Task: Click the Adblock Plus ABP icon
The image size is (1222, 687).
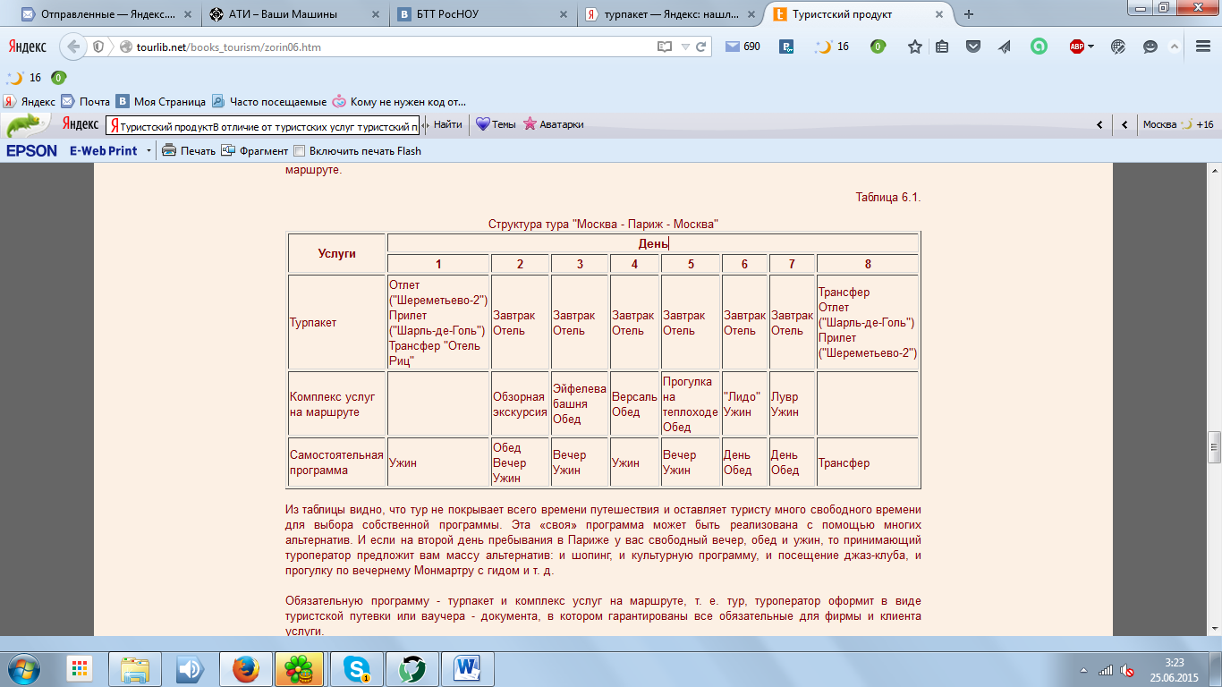Action: pos(1077,47)
